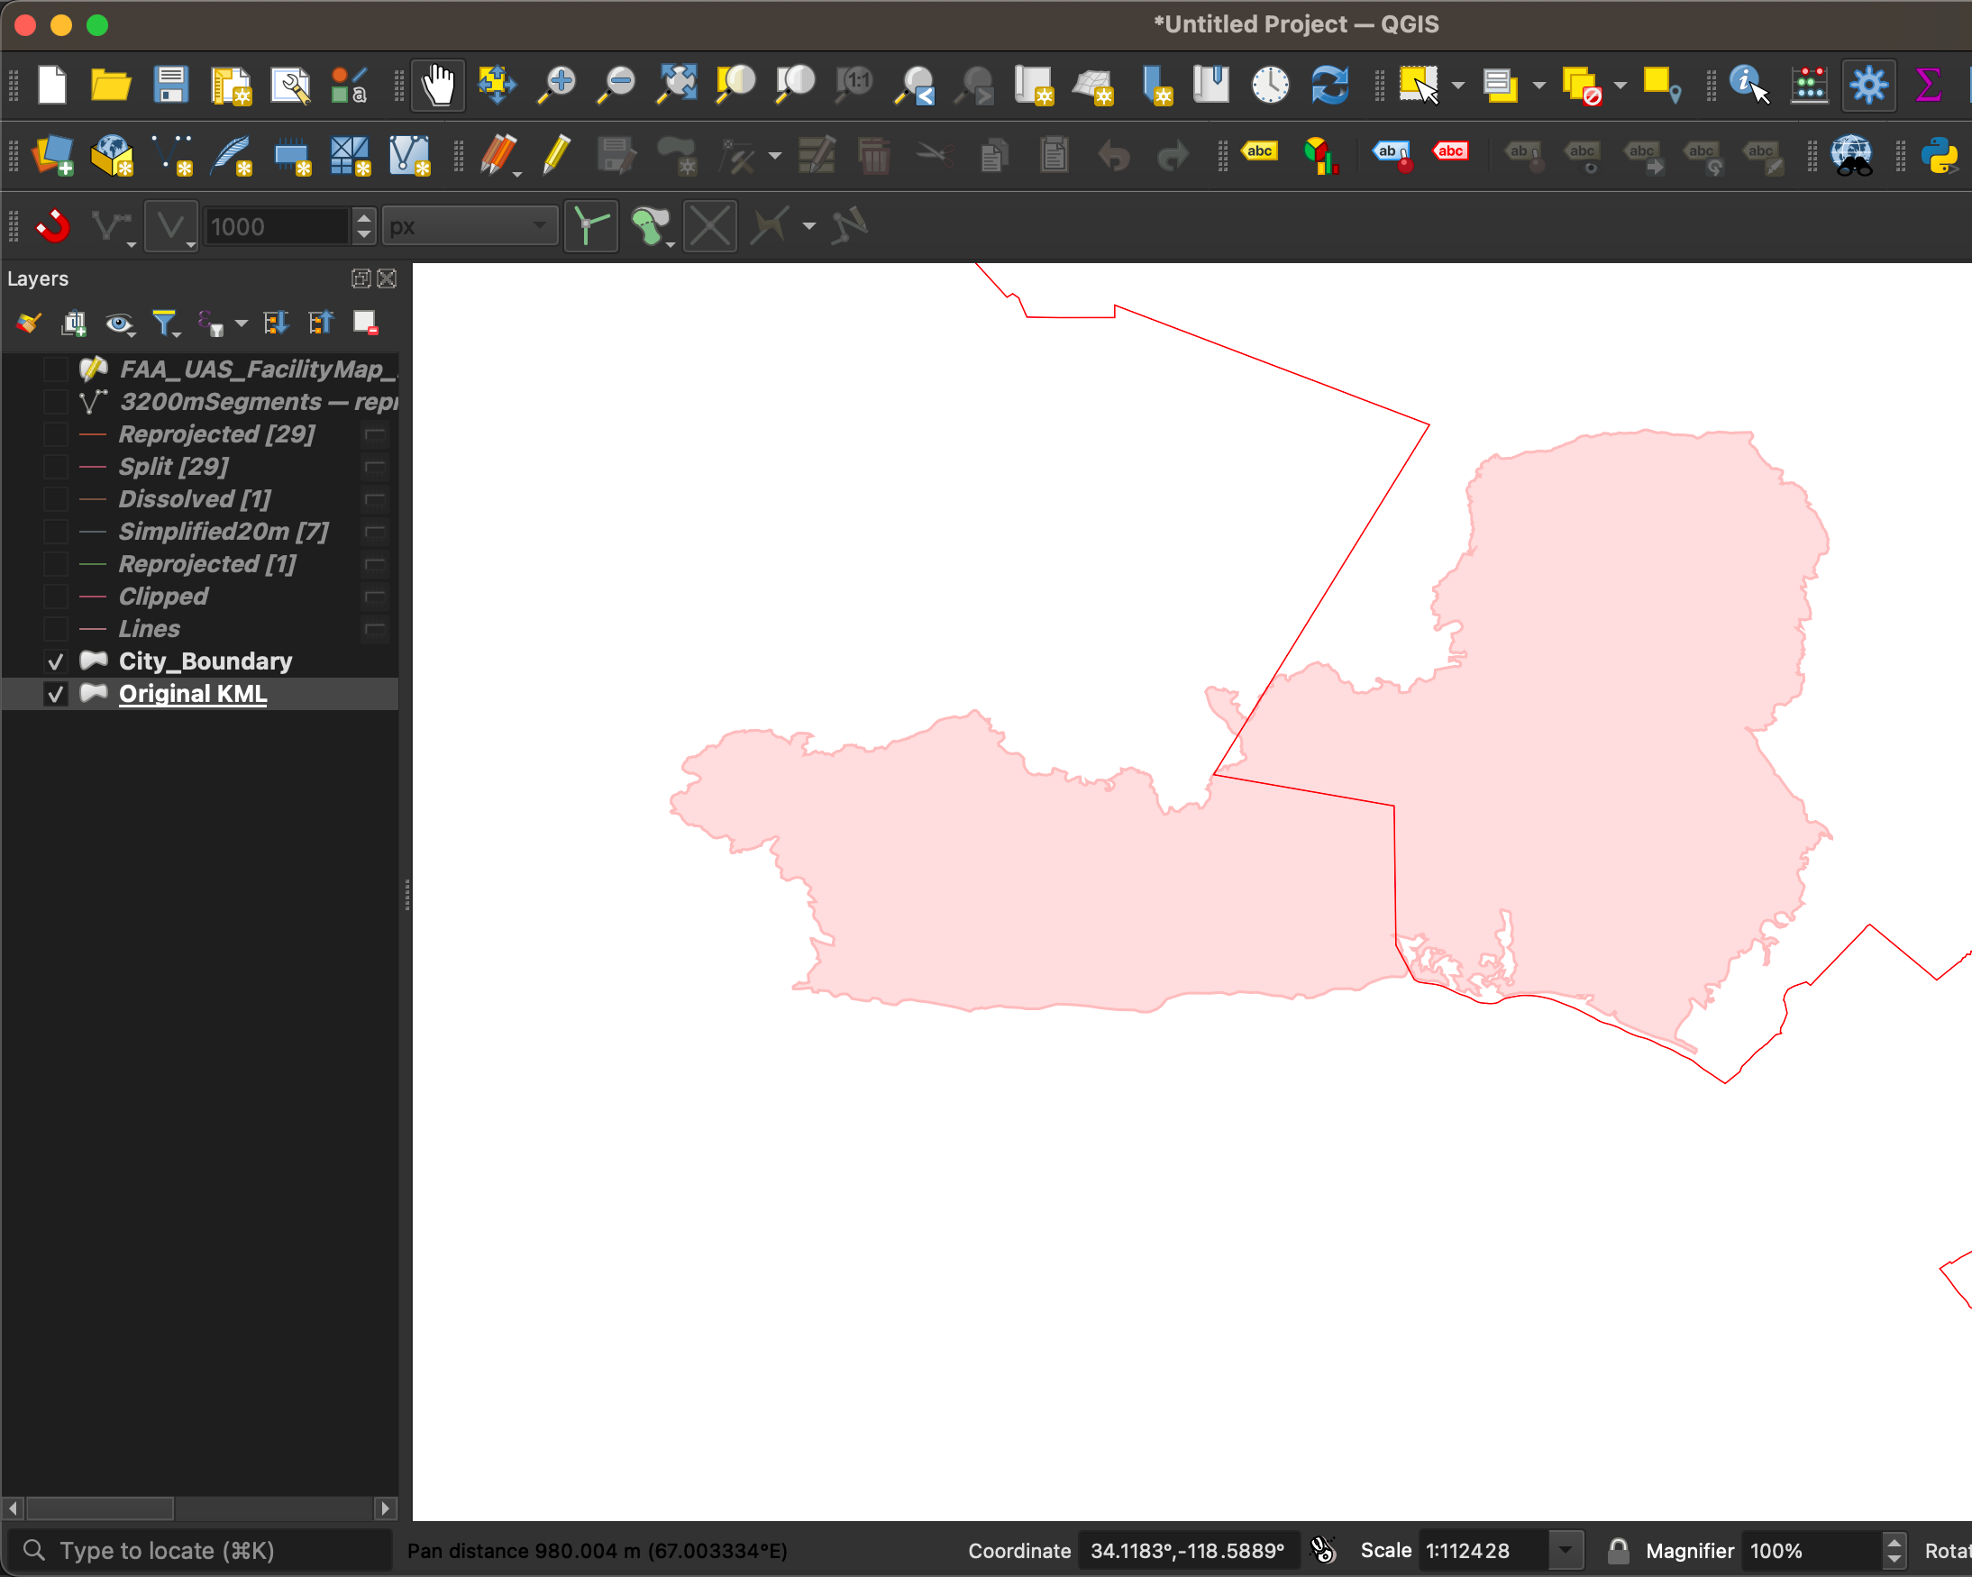Click the Magnifier percentage stepper
This screenshot has width=1972, height=1577.
pyautogui.click(x=1894, y=1551)
